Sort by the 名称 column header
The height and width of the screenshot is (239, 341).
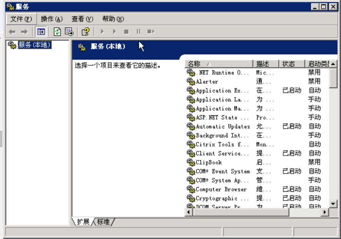click(219, 64)
